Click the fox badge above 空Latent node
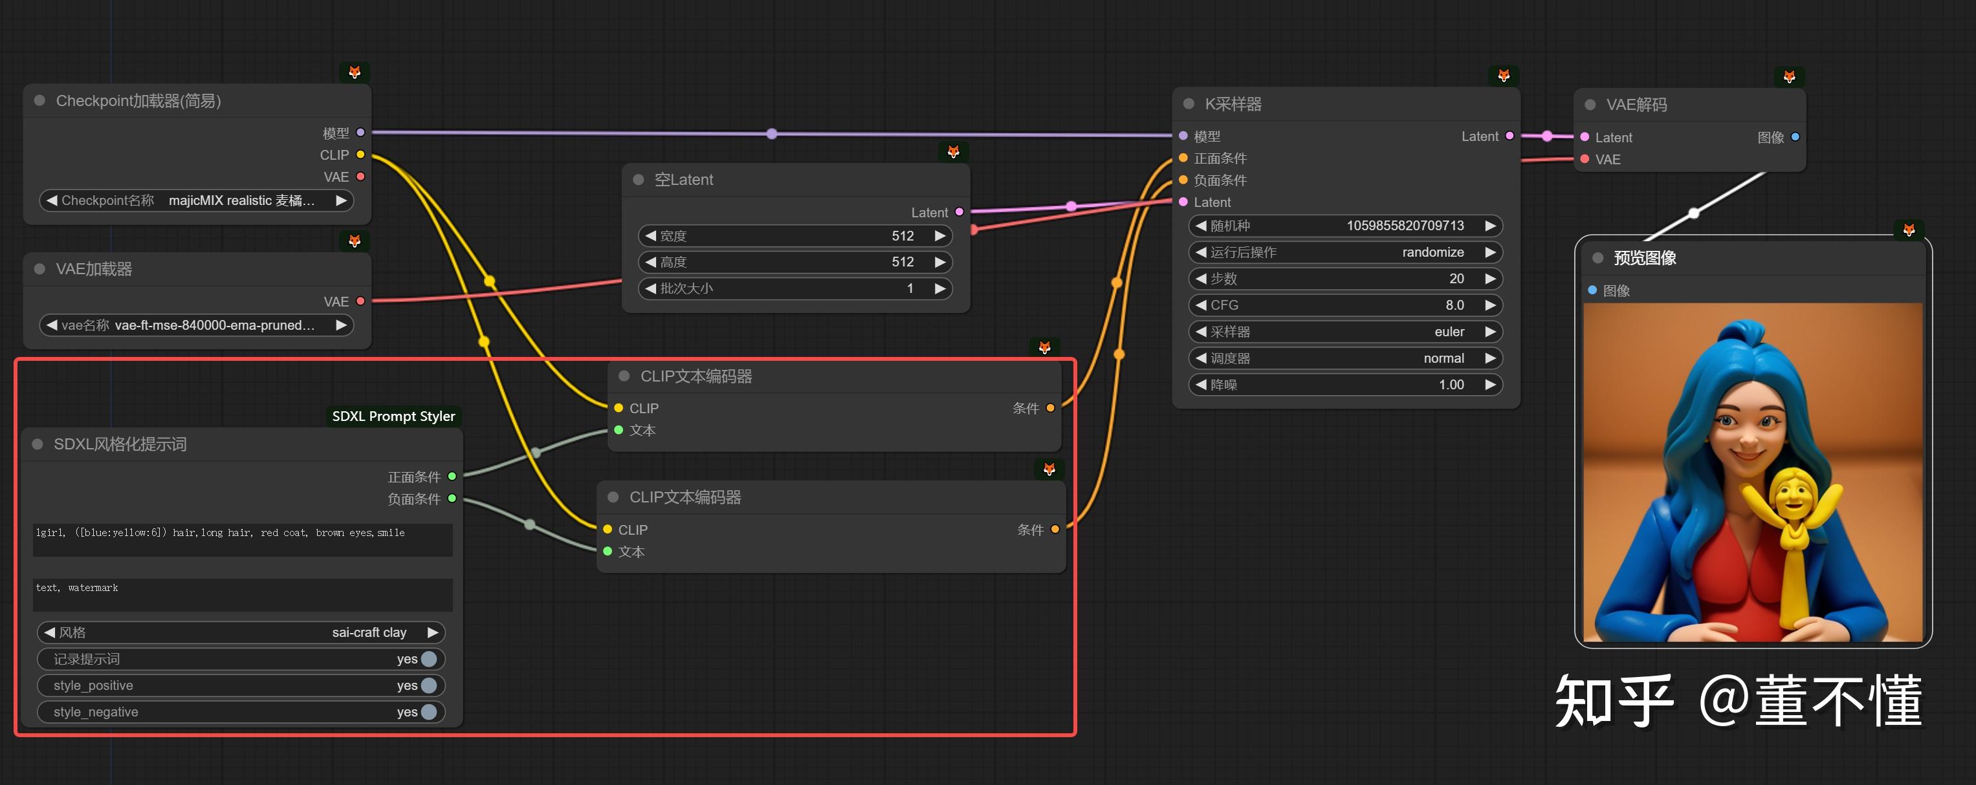Viewport: 1976px width, 785px height. pos(952,152)
